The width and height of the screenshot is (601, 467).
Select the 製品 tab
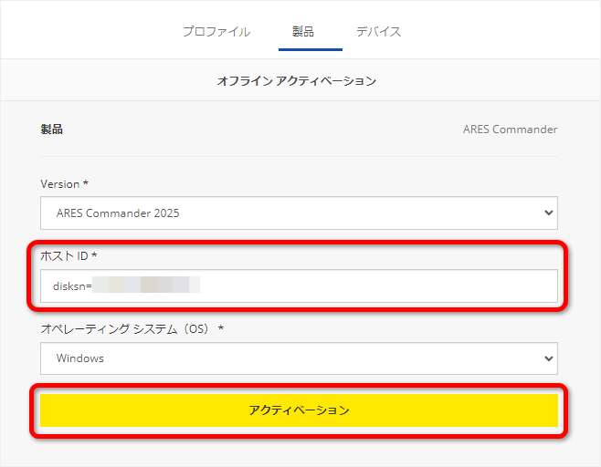pyautogui.click(x=303, y=31)
